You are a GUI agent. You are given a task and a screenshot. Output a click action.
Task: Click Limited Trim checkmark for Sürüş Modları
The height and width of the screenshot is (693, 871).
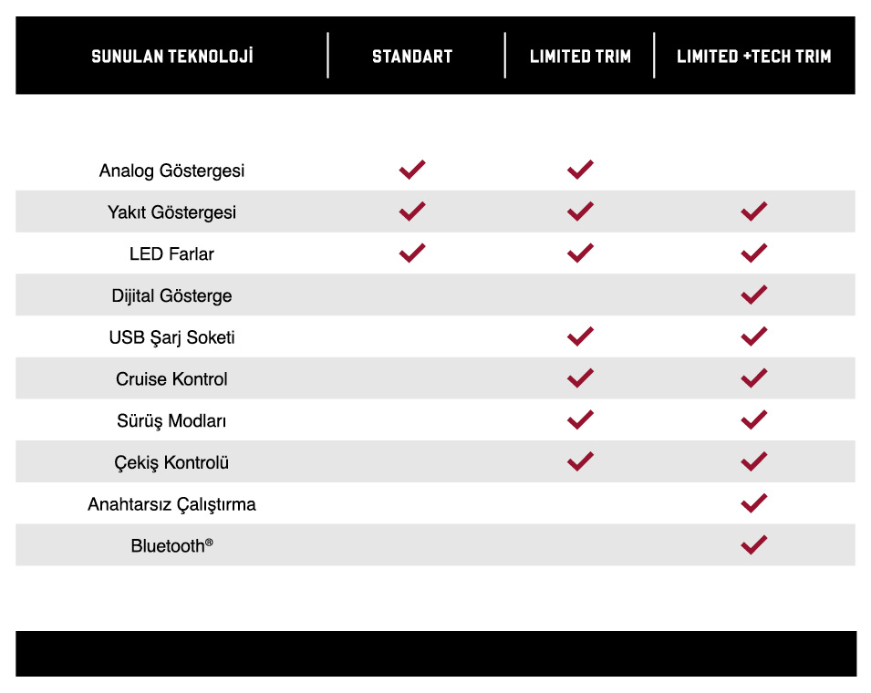click(x=580, y=420)
